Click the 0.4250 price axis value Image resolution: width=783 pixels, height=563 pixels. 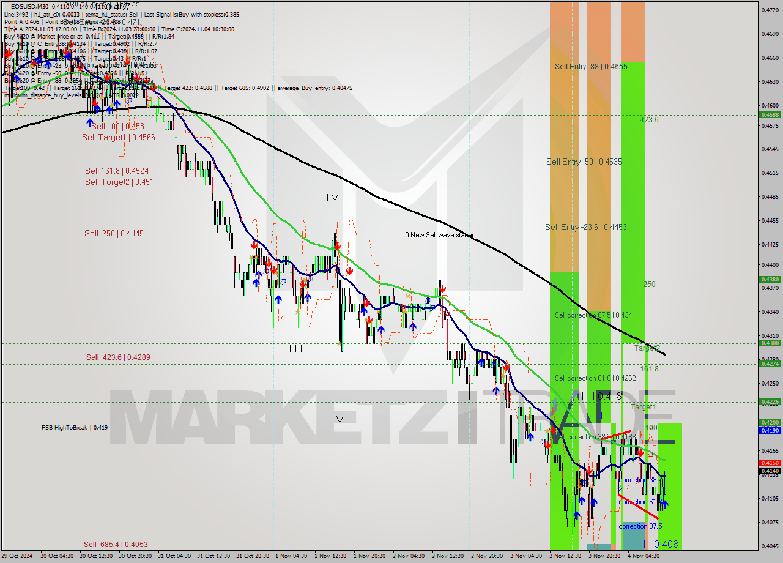click(x=770, y=384)
